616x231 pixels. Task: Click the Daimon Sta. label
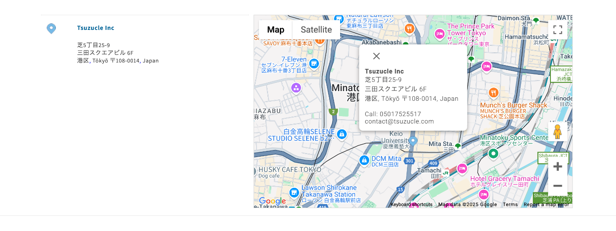click(514, 18)
